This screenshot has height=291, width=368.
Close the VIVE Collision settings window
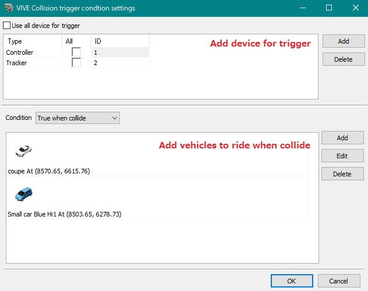pyautogui.click(x=356, y=8)
